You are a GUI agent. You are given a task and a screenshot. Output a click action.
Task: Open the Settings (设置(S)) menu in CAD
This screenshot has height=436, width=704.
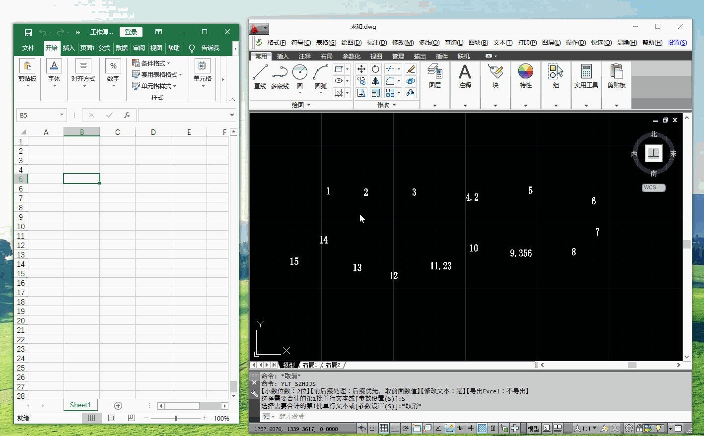pyautogui.click(x=677, y=43)
